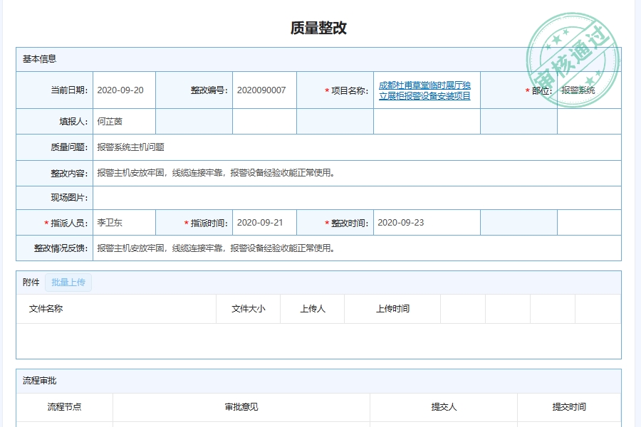Select the 整改编号 field containing 2020090007

263,90
